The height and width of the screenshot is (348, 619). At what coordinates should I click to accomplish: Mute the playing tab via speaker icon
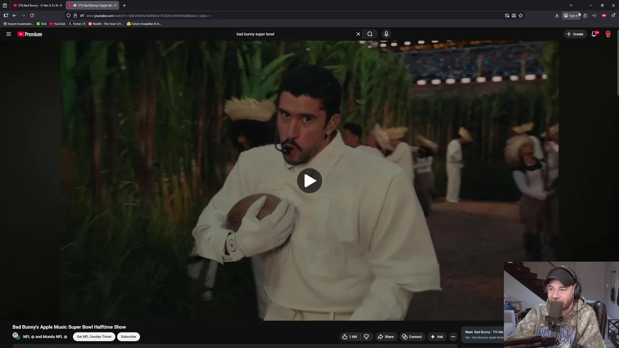click(75, 5)
